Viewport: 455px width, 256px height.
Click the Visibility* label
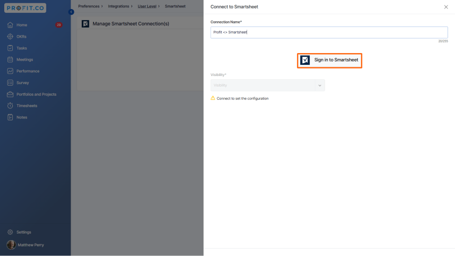coord(218,74)
